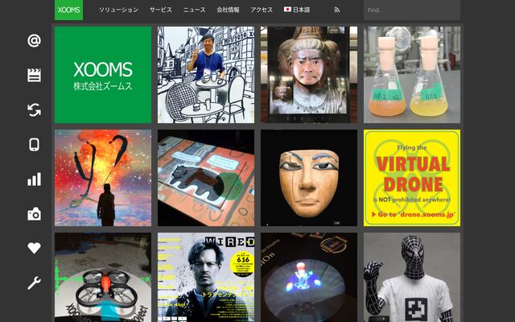
Task: Open the Egyptian mask image
Action: point(309,178)
